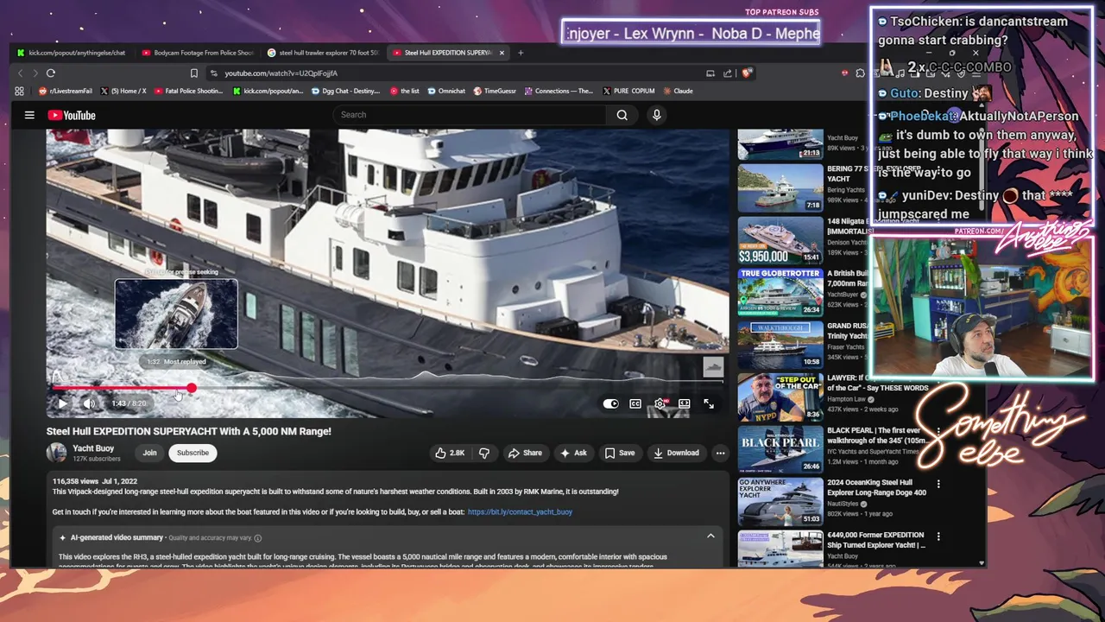Share this page from the address bar
1105x622 pixels.
728,73
